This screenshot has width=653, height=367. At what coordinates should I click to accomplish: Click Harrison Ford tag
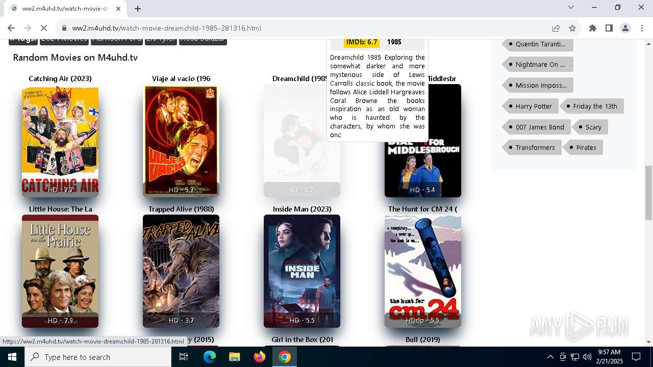(117, 41)
